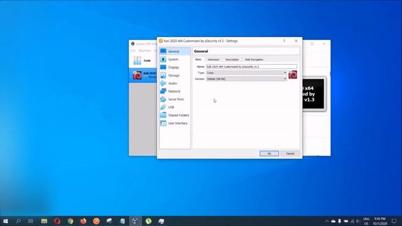Open Task View on the taskbar
Viewport: 402px width, 226px height.
pos(31,221)
